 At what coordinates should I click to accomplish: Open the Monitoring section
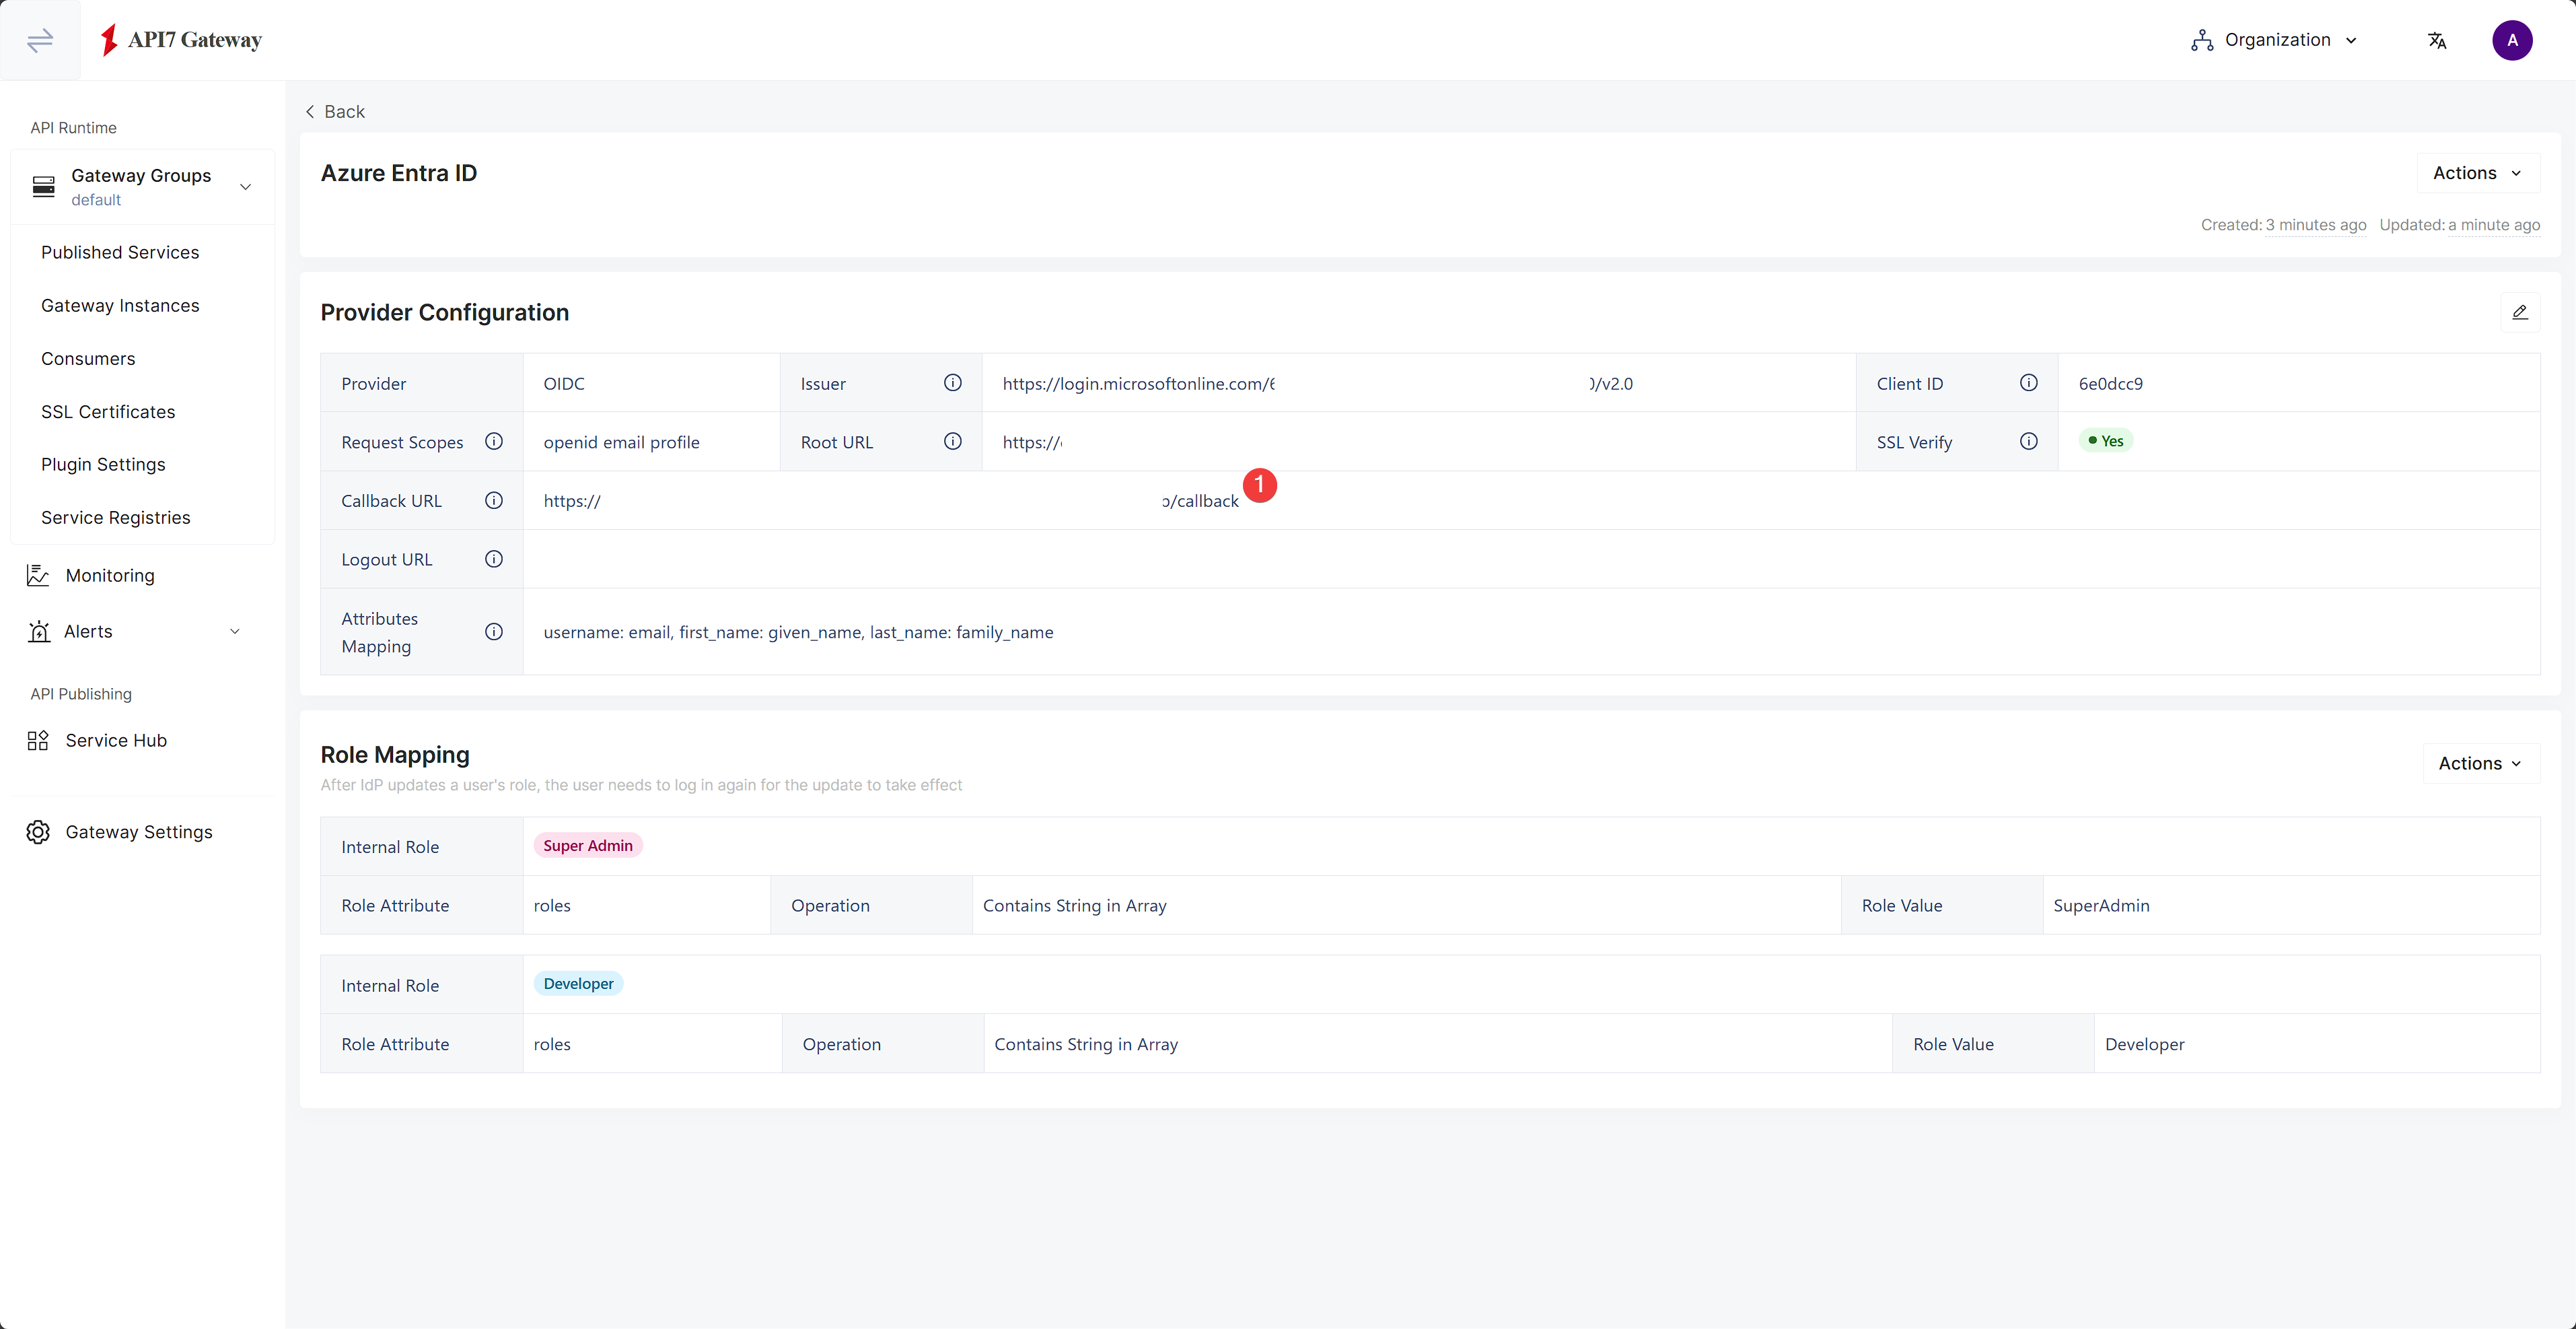(x=110, y=576)
